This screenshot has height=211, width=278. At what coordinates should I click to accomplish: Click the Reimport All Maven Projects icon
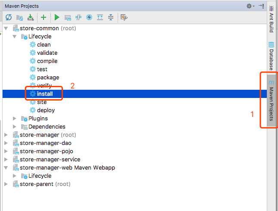9,17
